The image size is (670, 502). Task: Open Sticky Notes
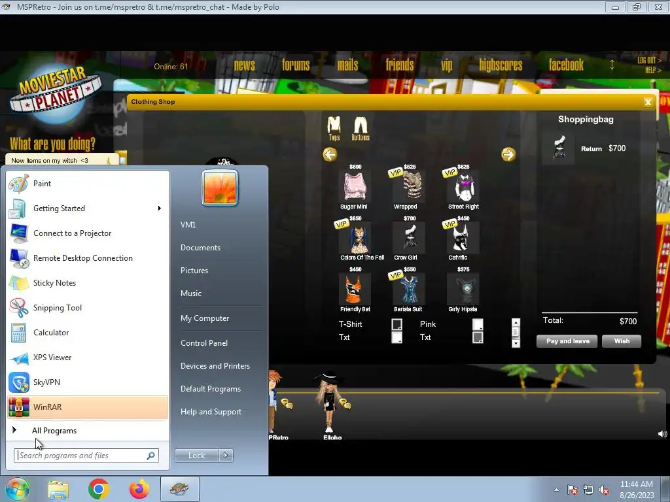click(88, 283)
